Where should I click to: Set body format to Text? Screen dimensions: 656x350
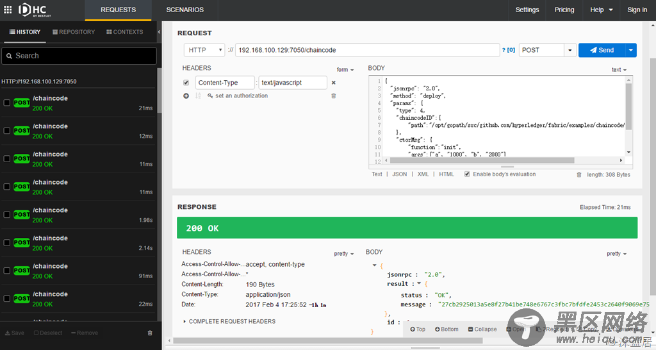pos(377,174)
